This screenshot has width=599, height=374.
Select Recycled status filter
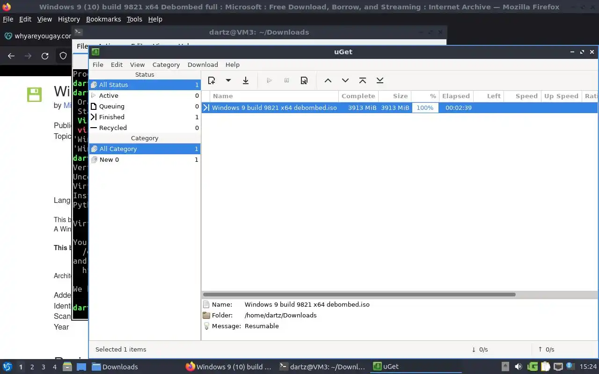(145, 128)
